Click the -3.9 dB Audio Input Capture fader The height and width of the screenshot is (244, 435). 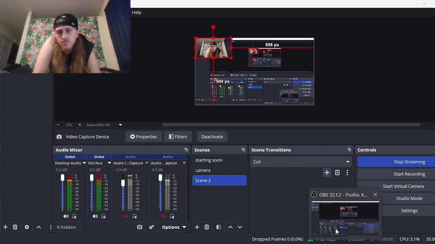(x=123, y=183)
